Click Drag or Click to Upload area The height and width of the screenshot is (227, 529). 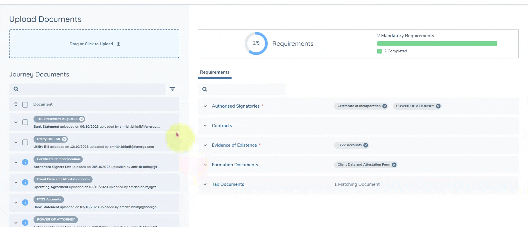click(x=94, y=44)
